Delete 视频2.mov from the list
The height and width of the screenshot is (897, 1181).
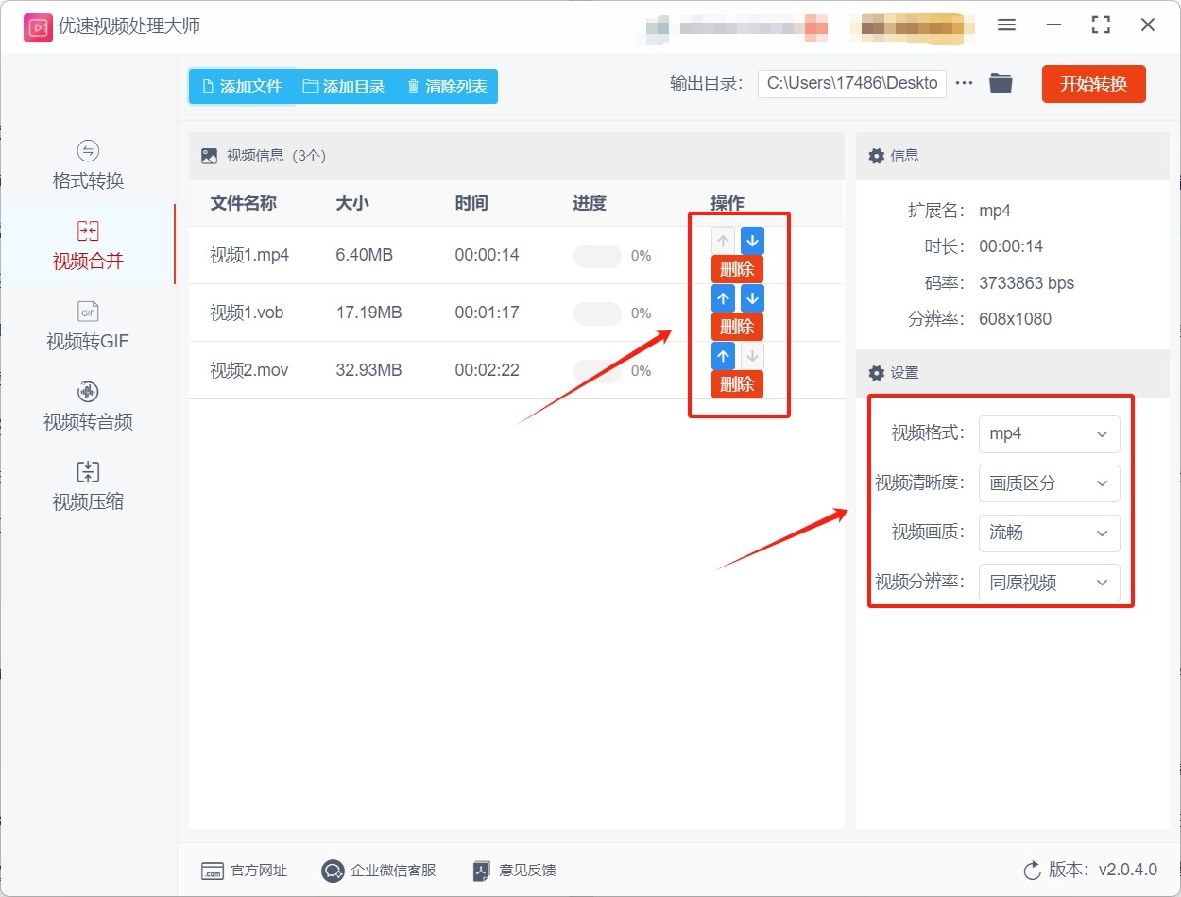point(737,384)
